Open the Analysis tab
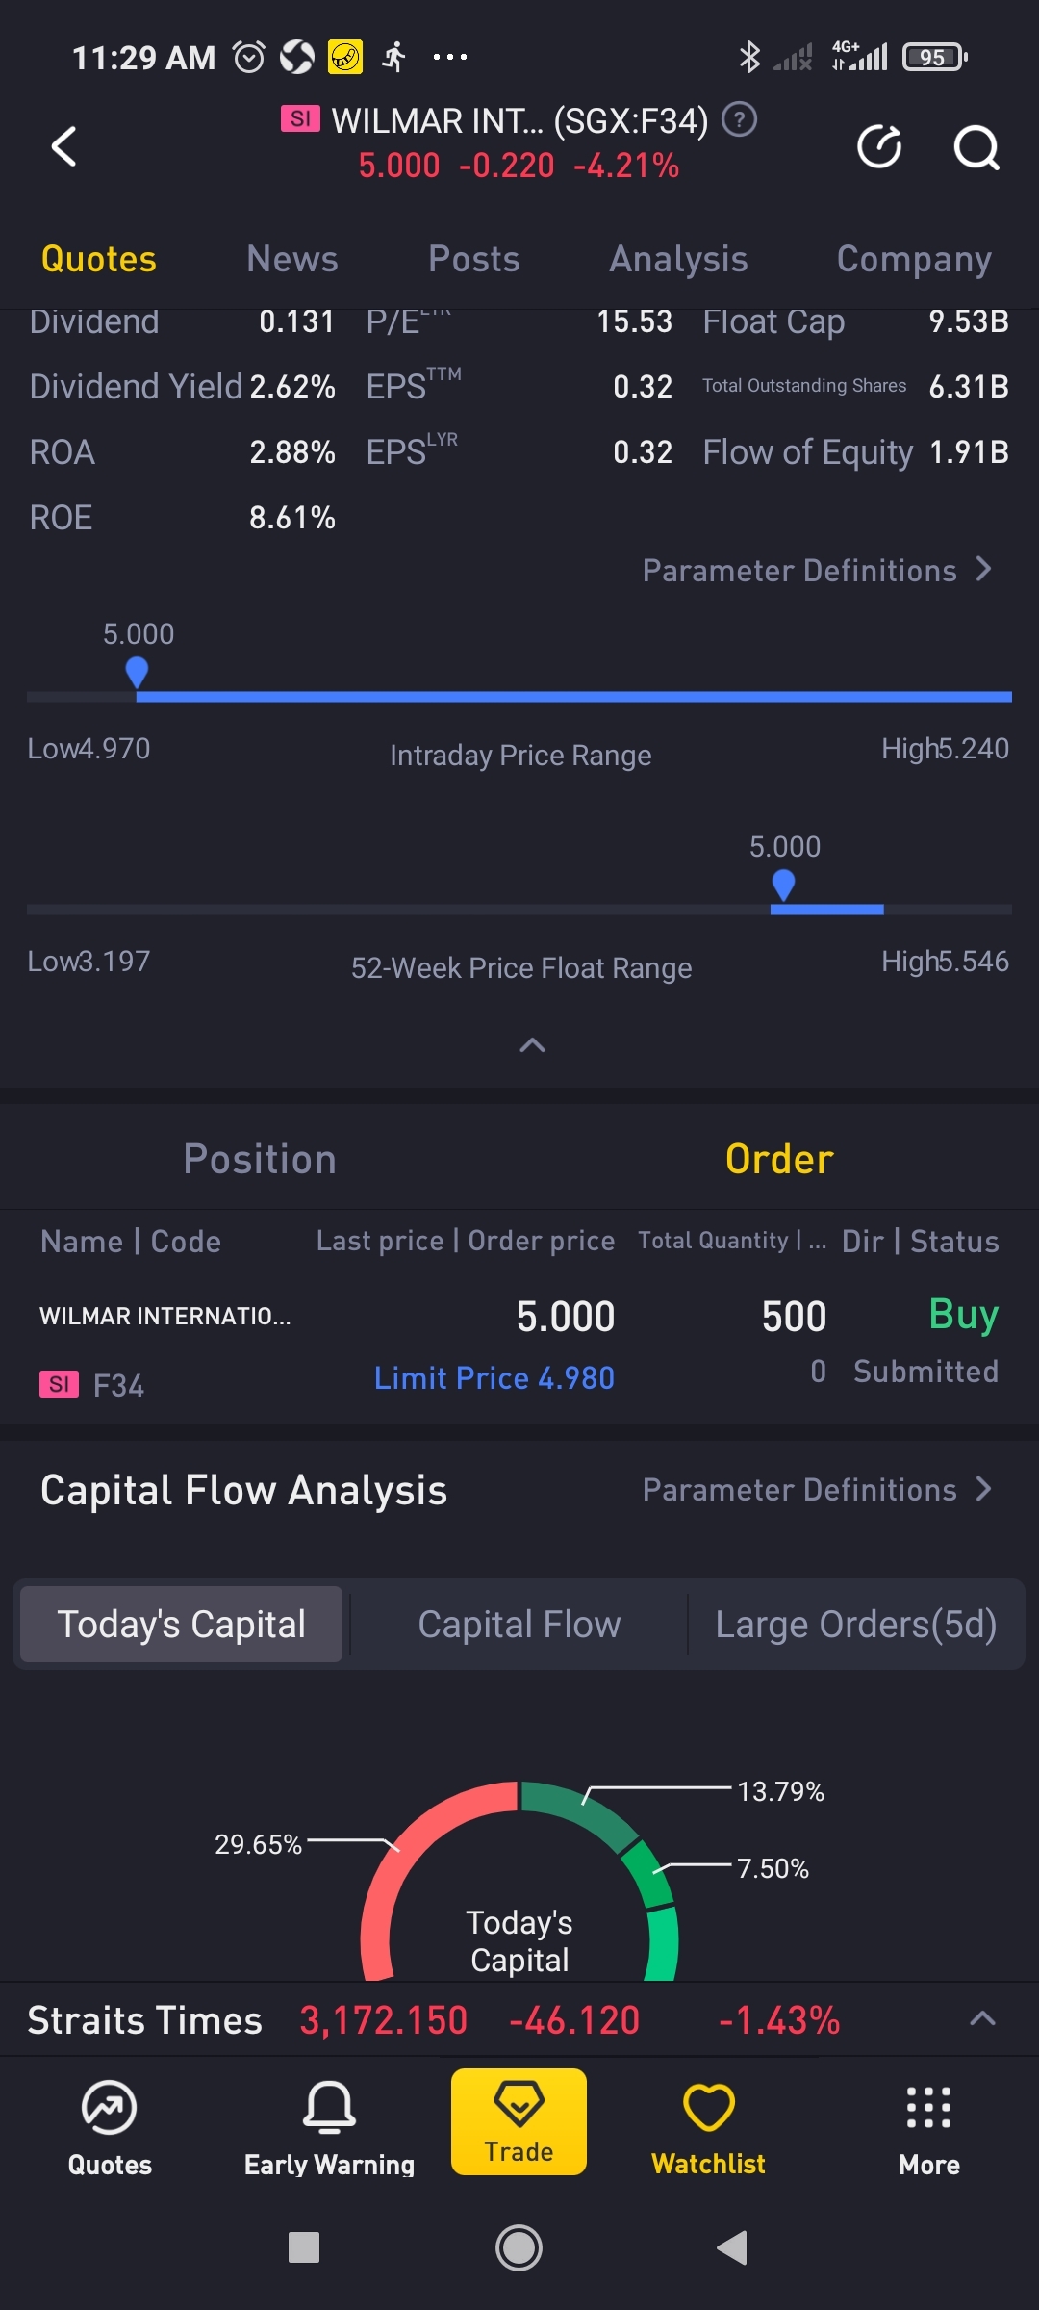The height and width of the screenshot is (2310, 1039). [x=678, y=259]
